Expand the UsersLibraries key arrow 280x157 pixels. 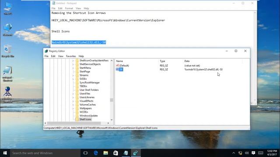pos(73,97)
